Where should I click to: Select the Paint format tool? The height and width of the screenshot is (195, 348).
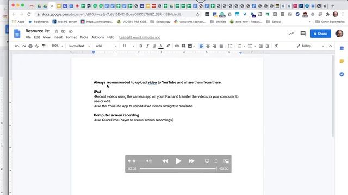click(x=43, y=45)
